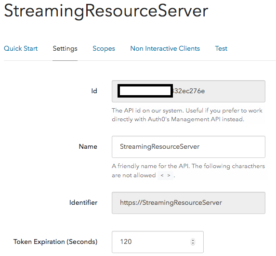Open the Non Interactive Clients tab
This screenshot has width=276, height=256.
tap(165, 48)
